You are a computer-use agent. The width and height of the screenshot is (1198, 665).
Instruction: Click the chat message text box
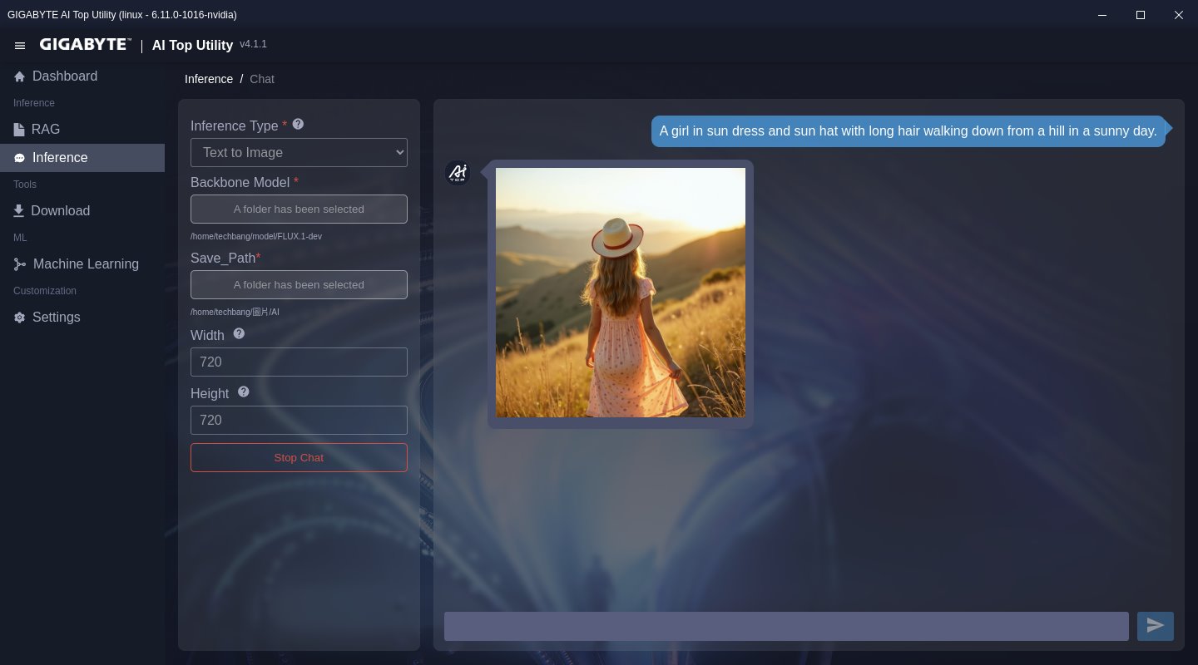click(785, 626)
